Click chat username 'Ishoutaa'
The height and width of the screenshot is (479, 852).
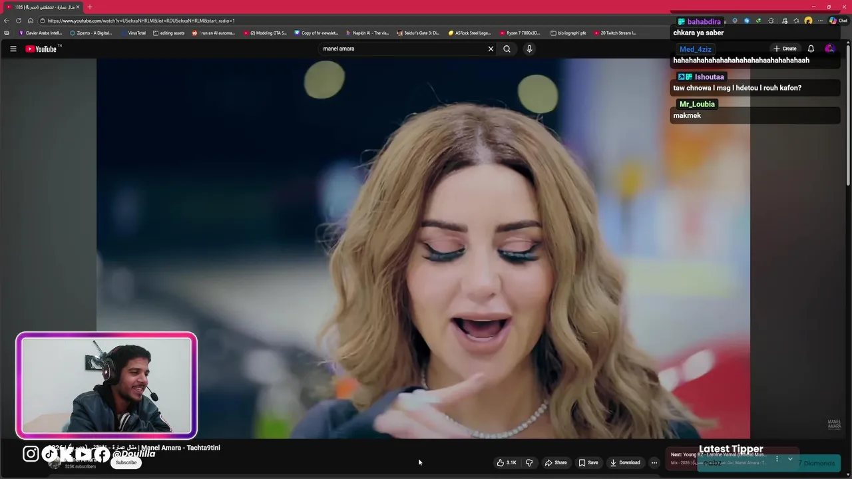pyautogui.click(x=709, y=77)
